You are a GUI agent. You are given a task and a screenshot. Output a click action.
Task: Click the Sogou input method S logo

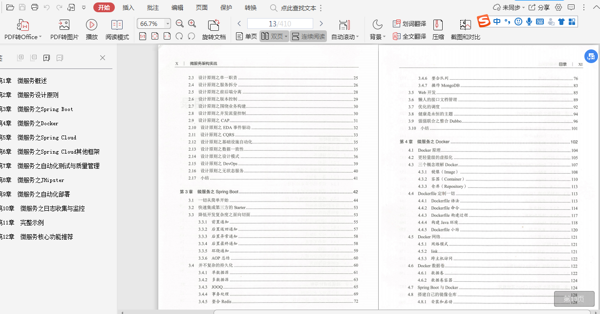(x=484, y=22)
